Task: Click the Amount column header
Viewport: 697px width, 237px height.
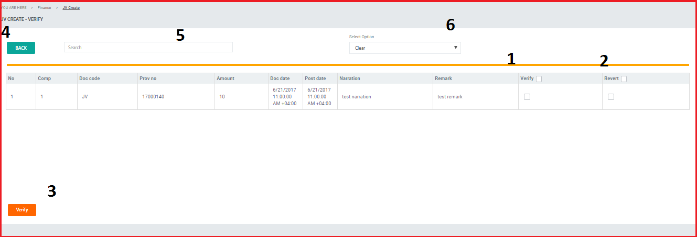Action: [x=226, y=78]
